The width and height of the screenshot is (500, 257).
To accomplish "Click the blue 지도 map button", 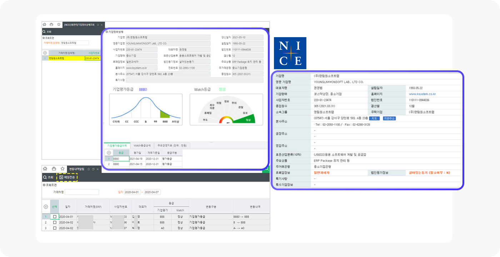I will click(375, 118).
